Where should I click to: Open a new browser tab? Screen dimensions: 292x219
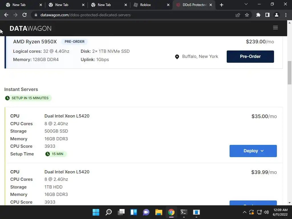[221, 5]
